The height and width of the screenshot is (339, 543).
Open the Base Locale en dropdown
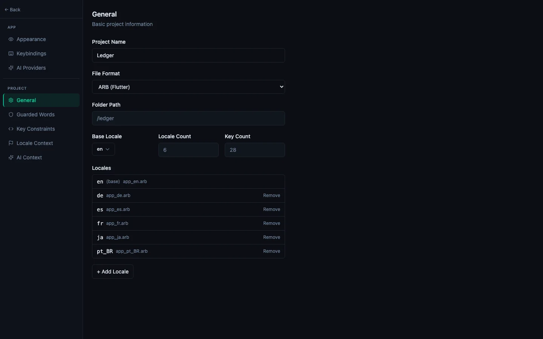tap(103, 149)
